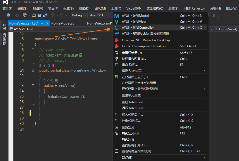Image resolution: width=239 pixels, height=161 pixels.
Task: Expand the 断点(B) submenu
Action: (204, 158)
